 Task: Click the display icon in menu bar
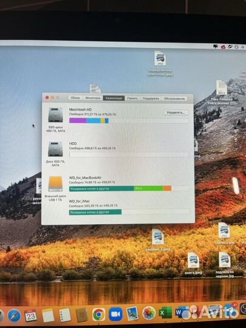coord(216,46)
